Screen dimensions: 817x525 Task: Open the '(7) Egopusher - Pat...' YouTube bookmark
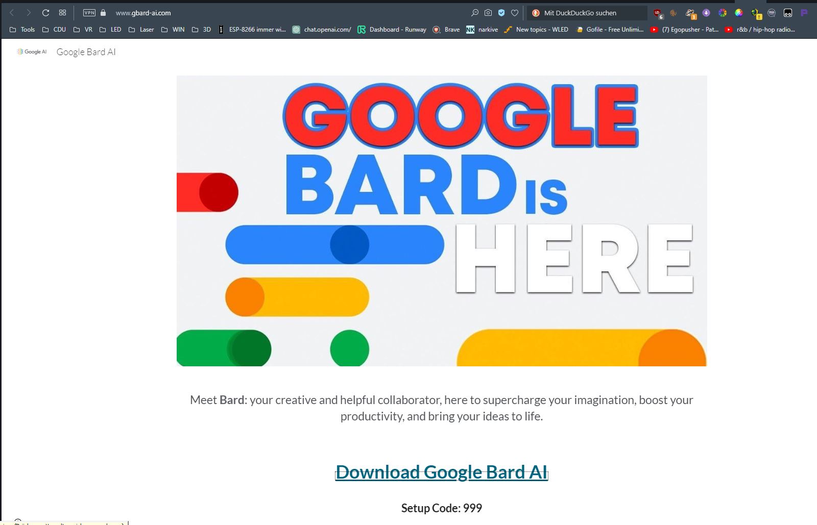coord(684,30)
